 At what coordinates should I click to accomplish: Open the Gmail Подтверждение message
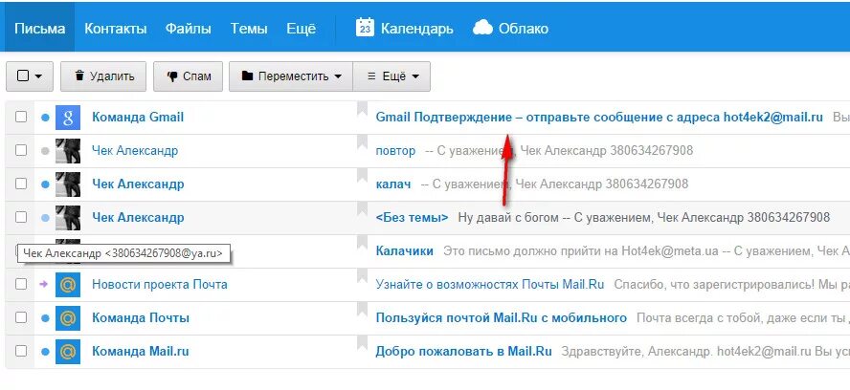coord(599,117)
